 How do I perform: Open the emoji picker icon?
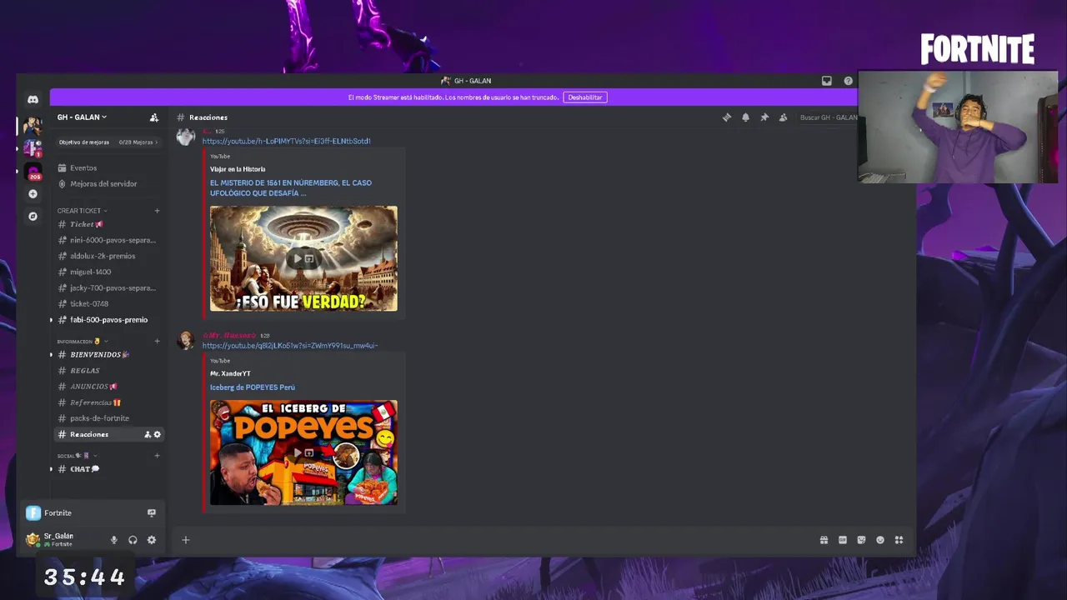[880, 540]
